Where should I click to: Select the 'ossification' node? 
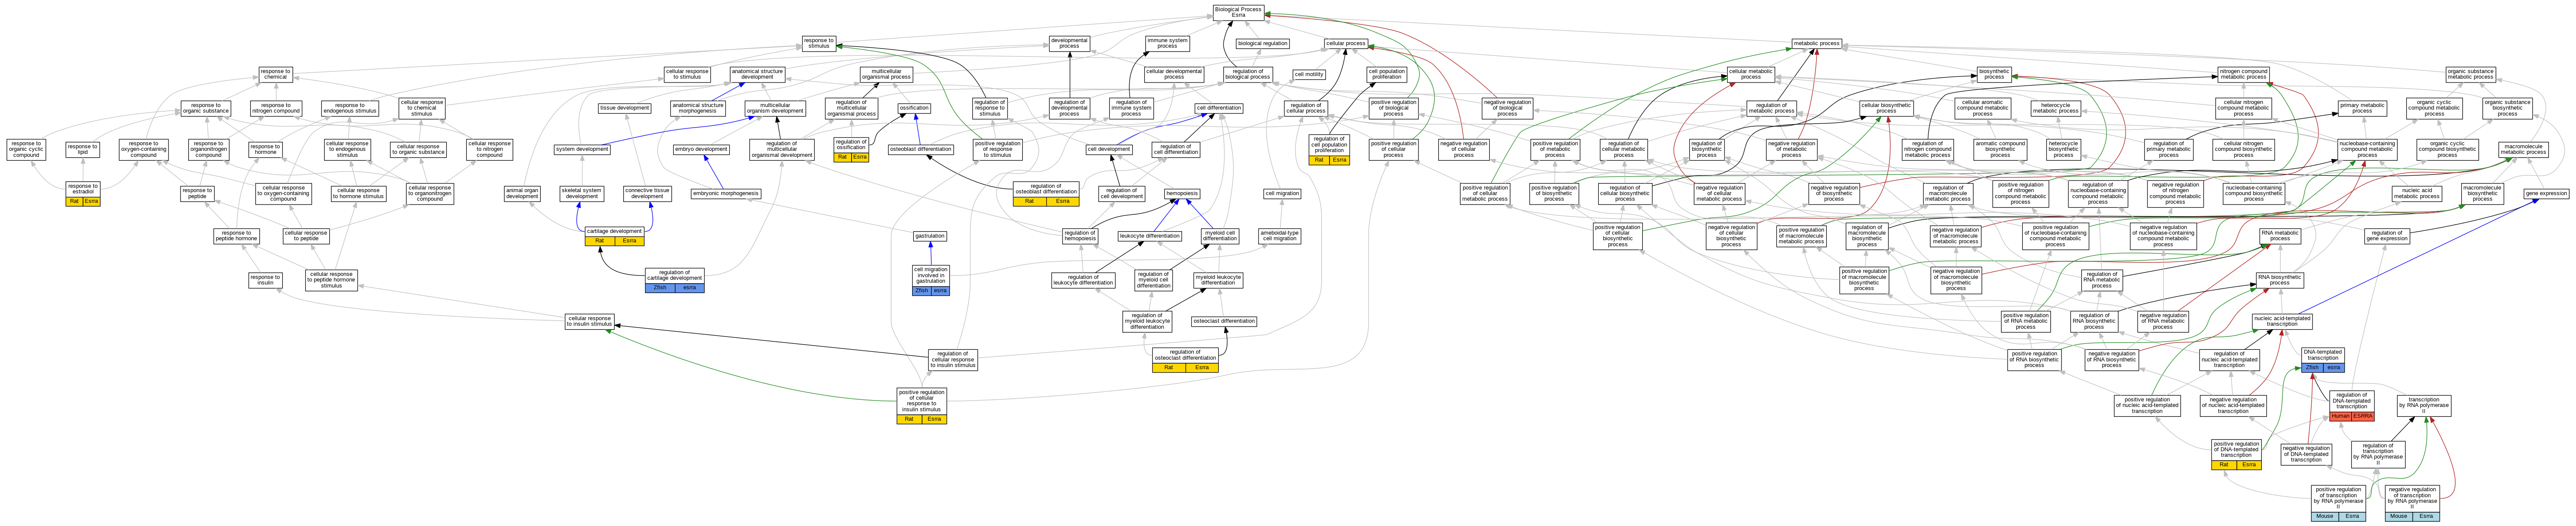click(914, 108)
